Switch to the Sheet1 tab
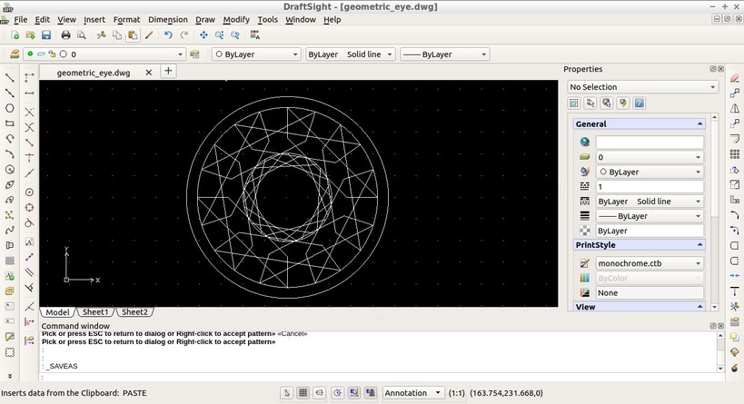The image size is (744, 404). pyautogui.click(x=95, y=312)
